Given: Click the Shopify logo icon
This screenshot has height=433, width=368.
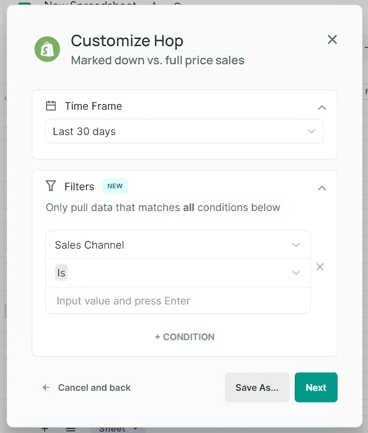Looking at the screenshot, I should point(47,49).
